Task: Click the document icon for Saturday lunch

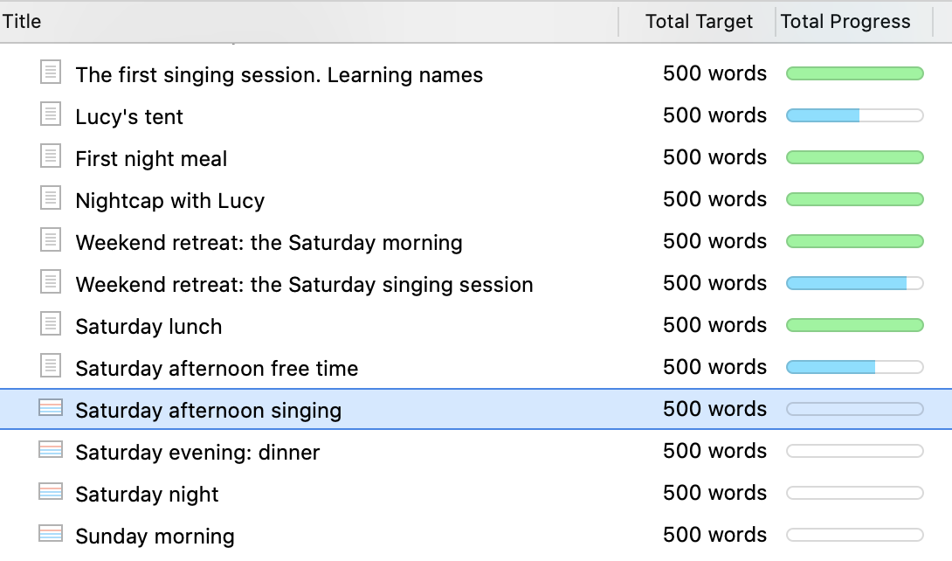Action: tap(51, 323)
